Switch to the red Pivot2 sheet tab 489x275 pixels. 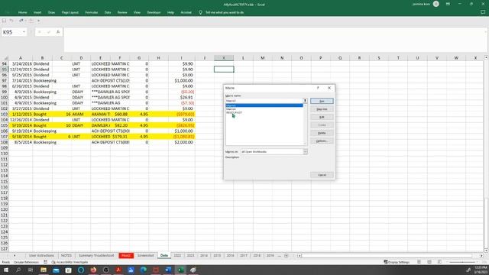[x=126, y=255]
